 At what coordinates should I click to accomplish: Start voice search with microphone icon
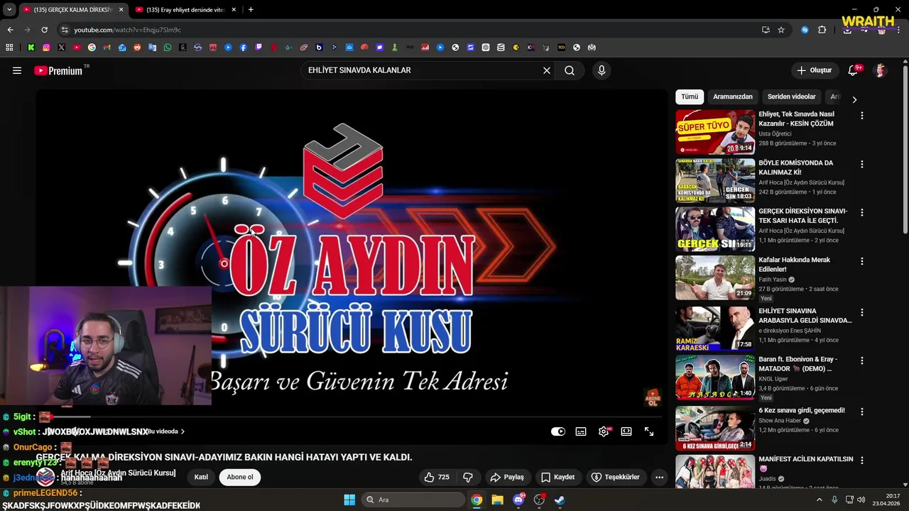pyautogui.click(x=602, y=70)
